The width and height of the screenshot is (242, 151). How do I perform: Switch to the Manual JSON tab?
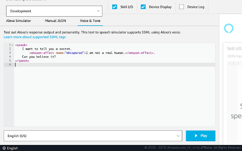tap(56, 21)
